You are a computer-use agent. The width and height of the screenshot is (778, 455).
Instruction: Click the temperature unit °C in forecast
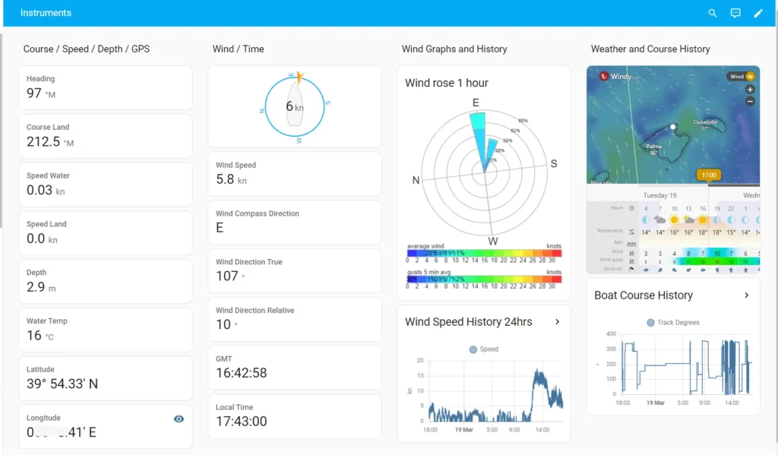pyautogui.click(x=631, y=232)
